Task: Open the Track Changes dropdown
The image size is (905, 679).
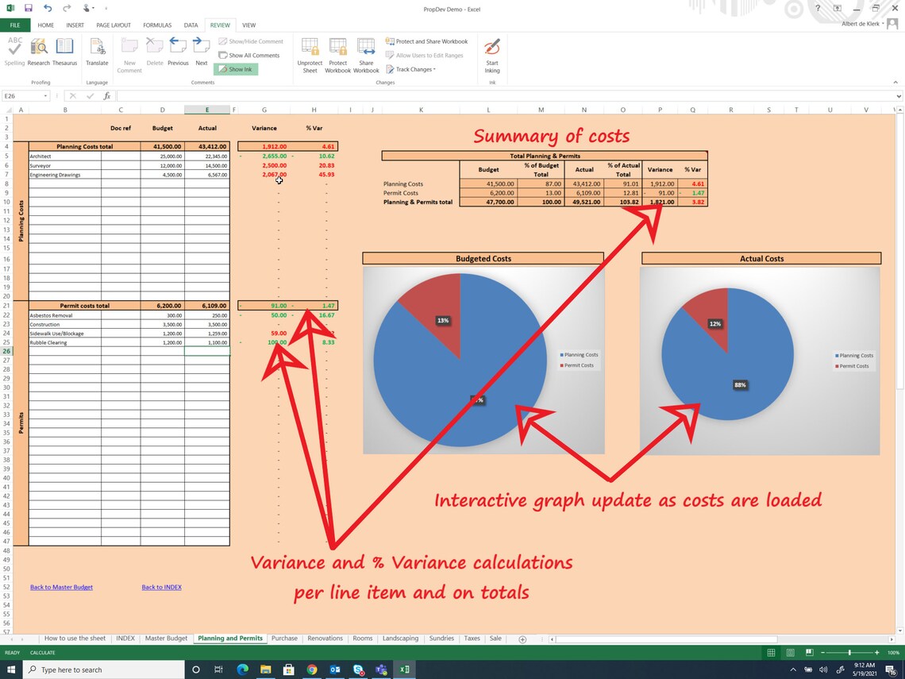Action: [411, 69]
